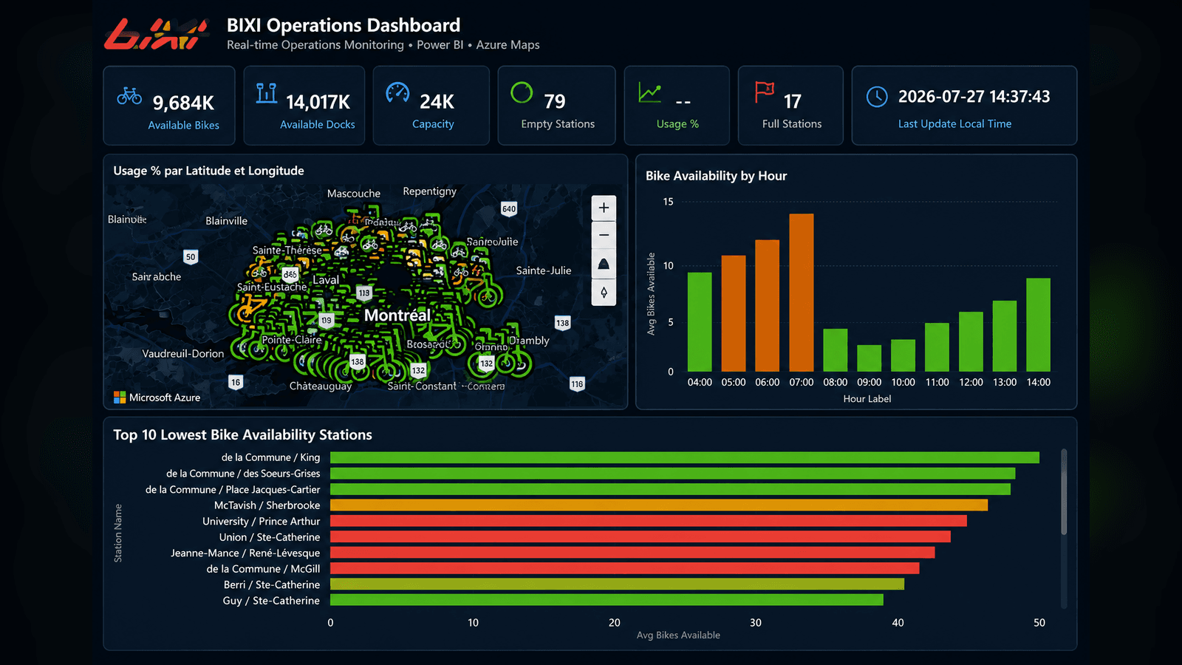
Task: Zoom in on the map
Action: [604, 208]
